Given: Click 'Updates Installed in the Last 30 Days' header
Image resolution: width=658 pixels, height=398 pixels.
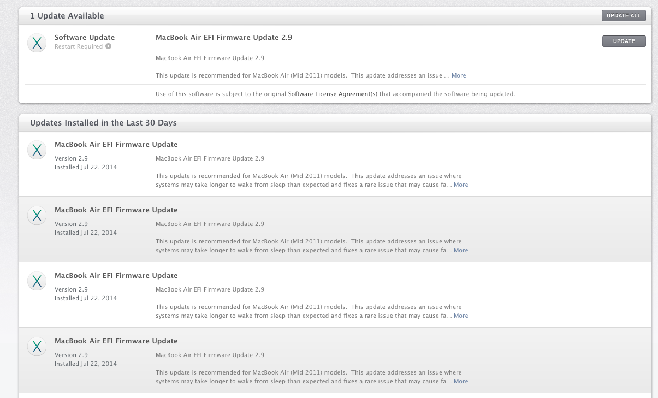Looking at the screenshot, I should click(103, 123).
